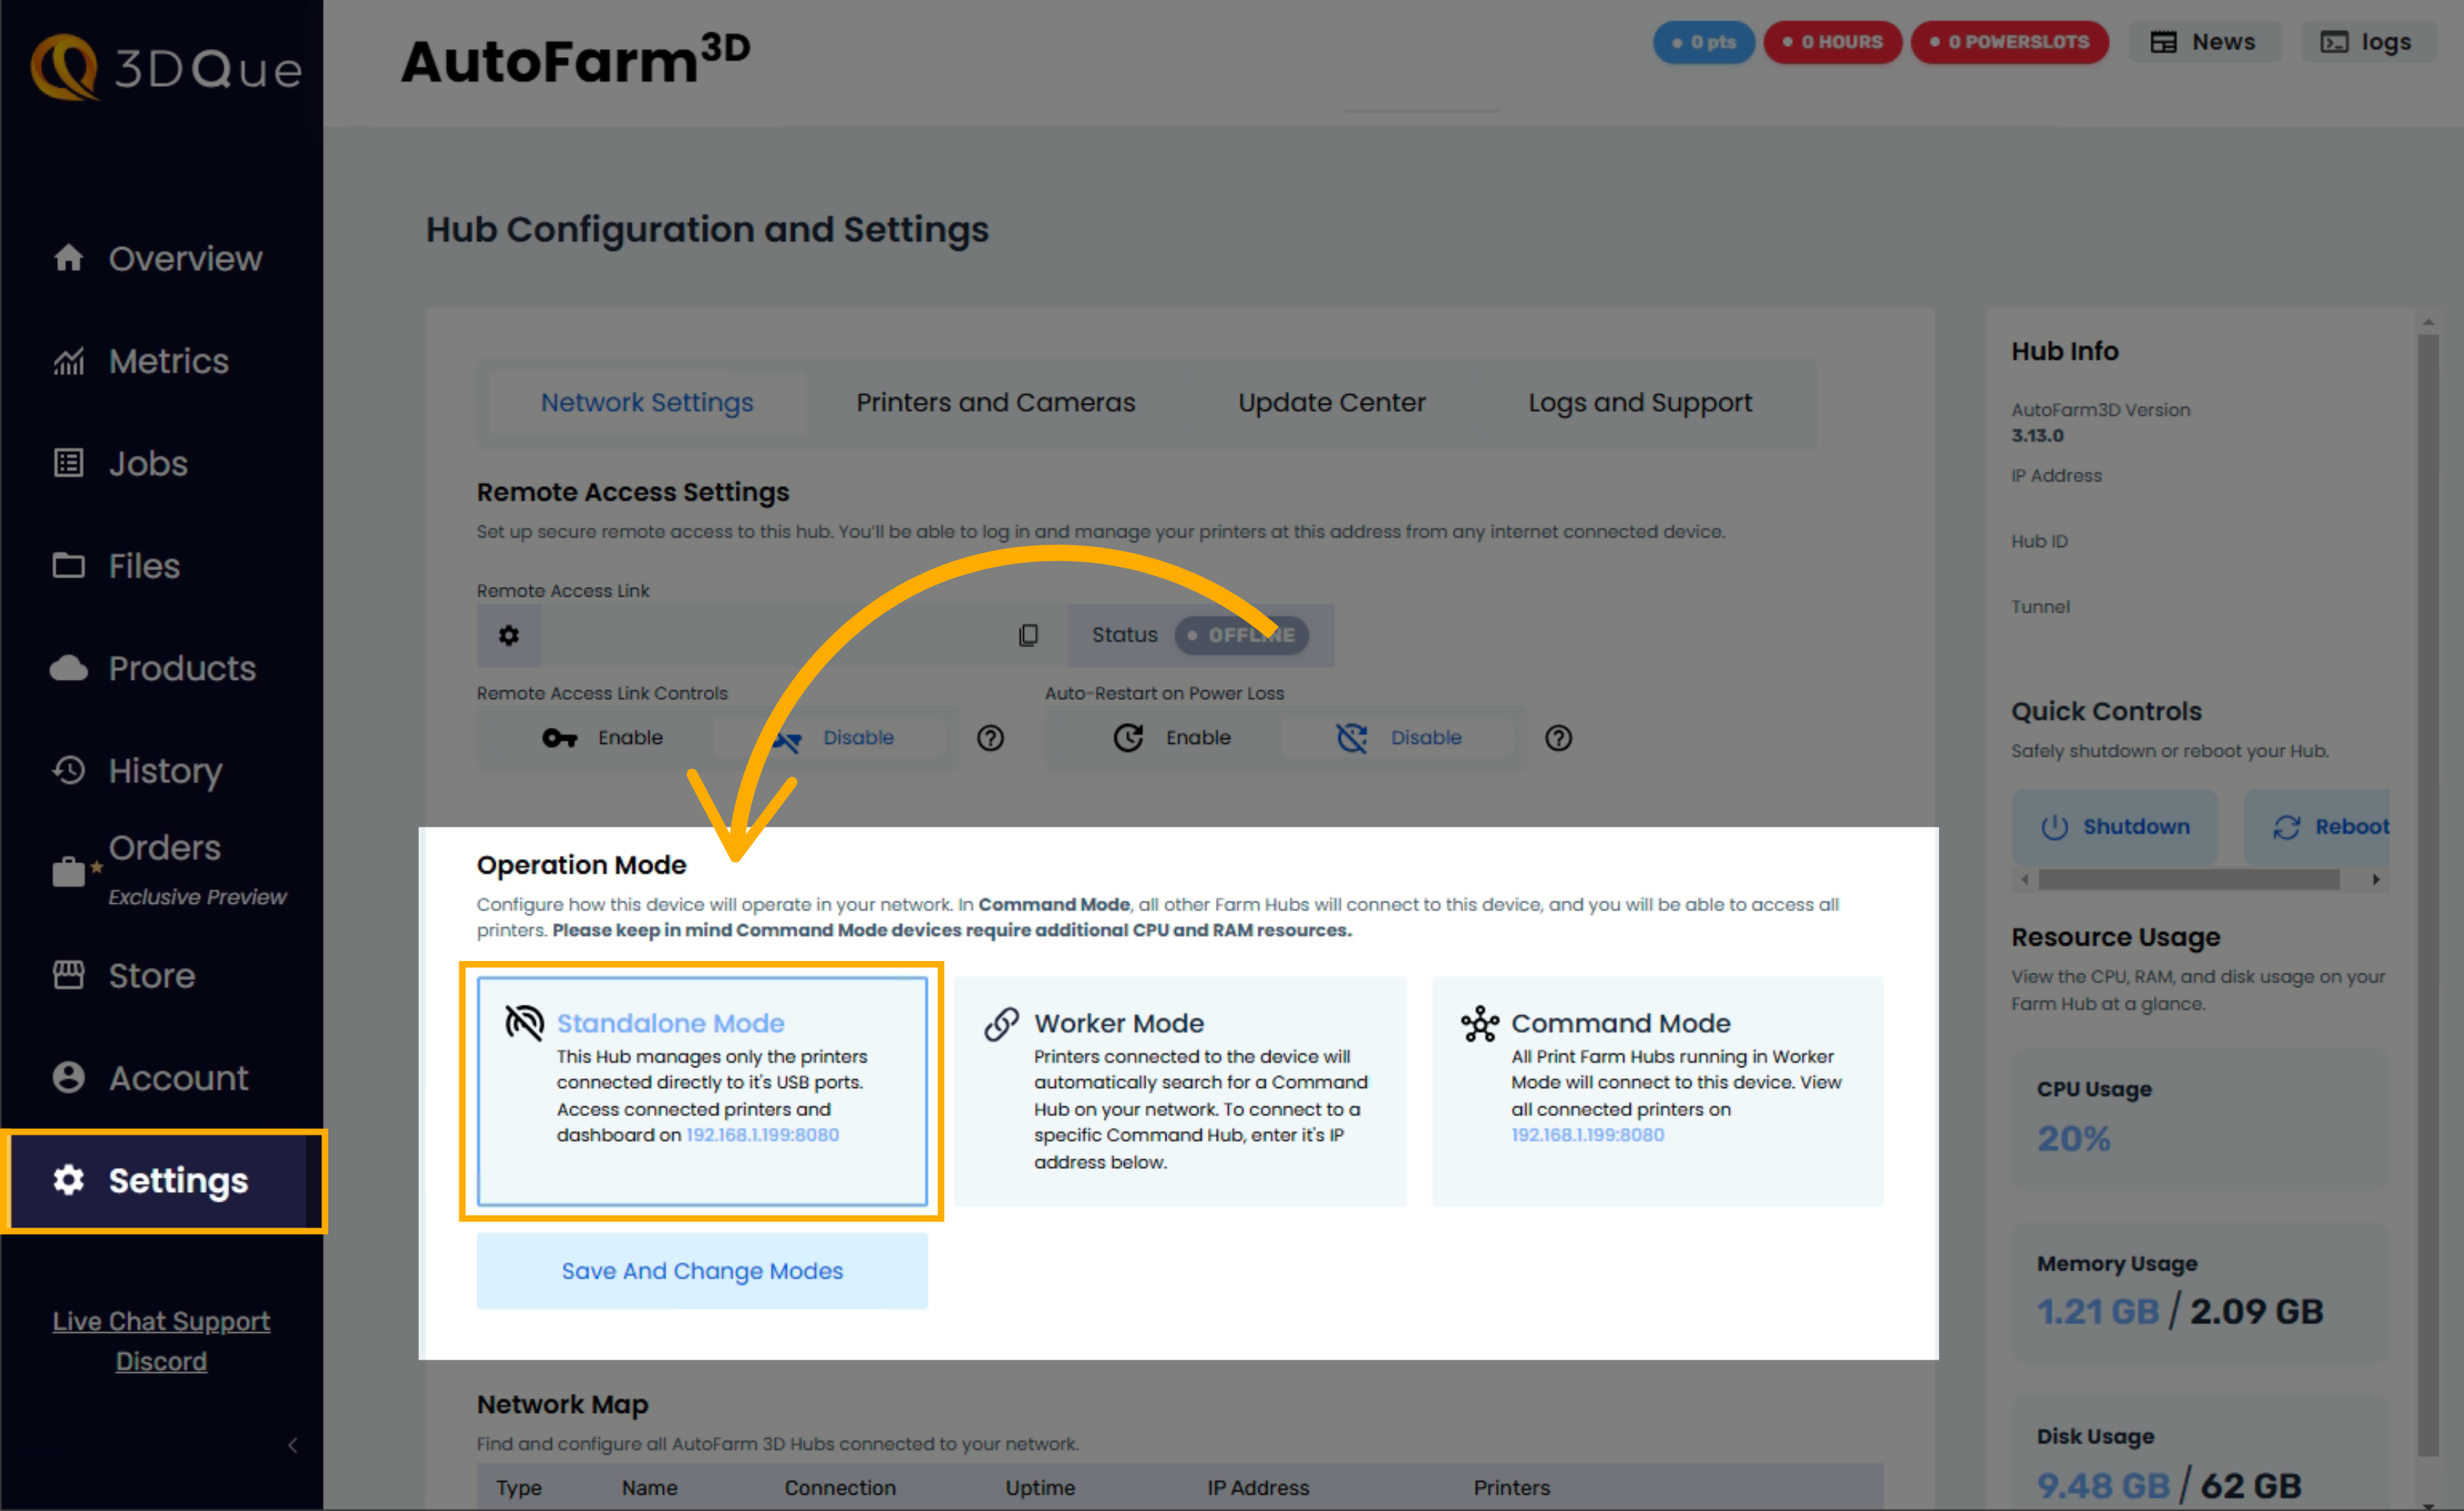Open the Store page in sidebar

coord(150,974)
